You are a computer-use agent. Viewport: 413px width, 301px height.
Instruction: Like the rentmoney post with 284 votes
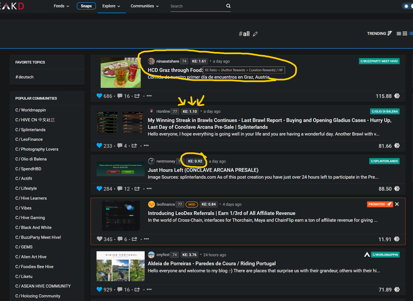tap(99, 189)
